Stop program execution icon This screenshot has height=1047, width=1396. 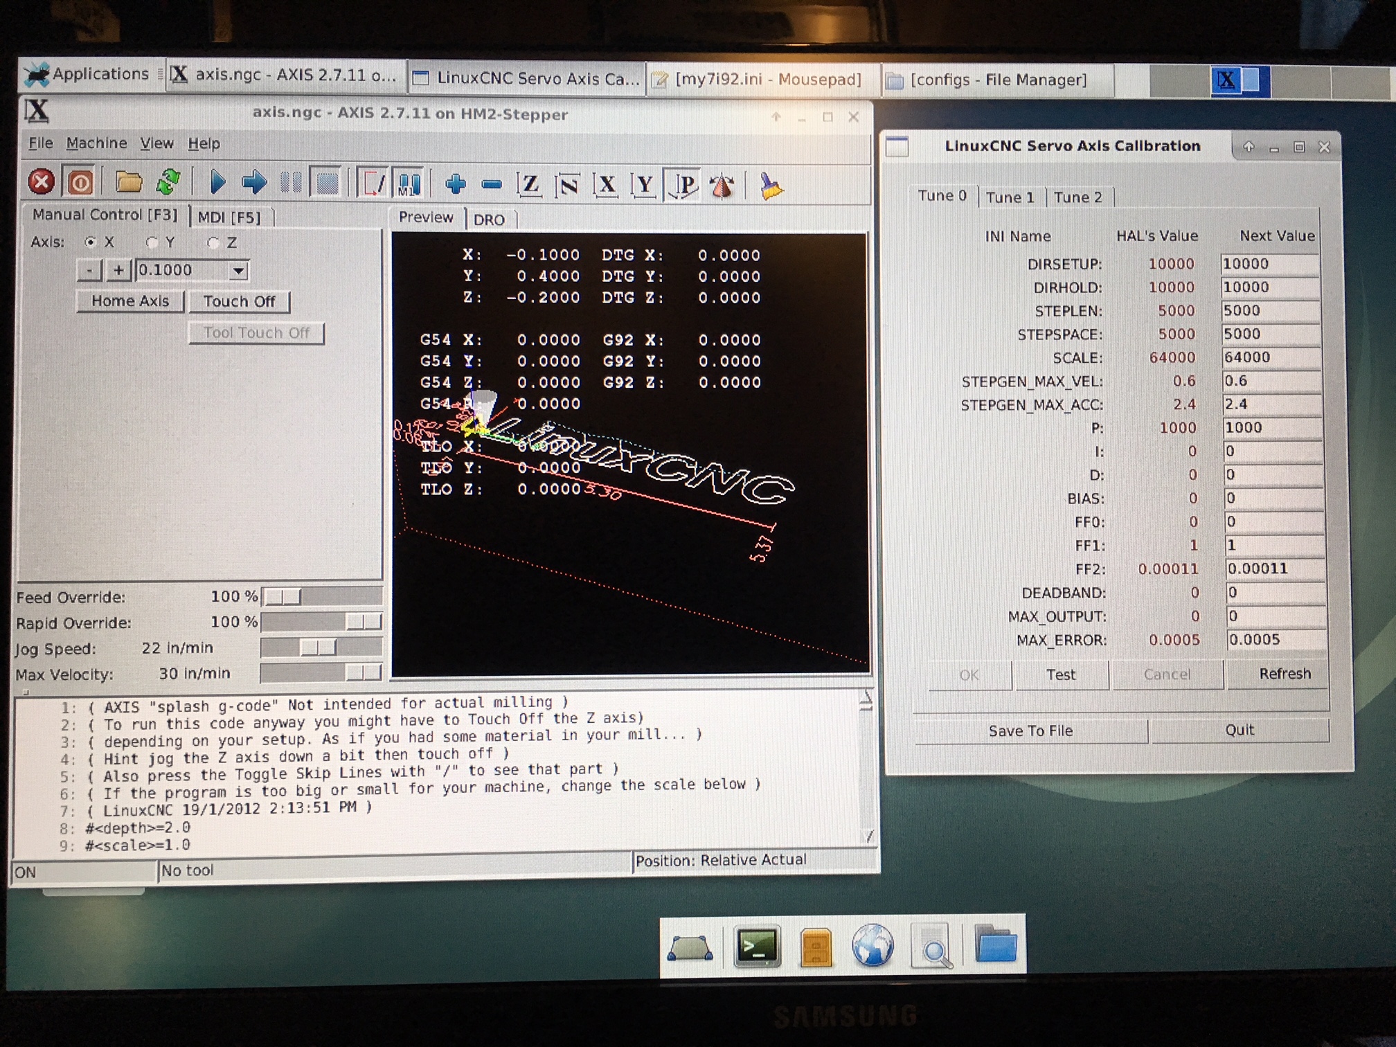[x=327, y=184]
